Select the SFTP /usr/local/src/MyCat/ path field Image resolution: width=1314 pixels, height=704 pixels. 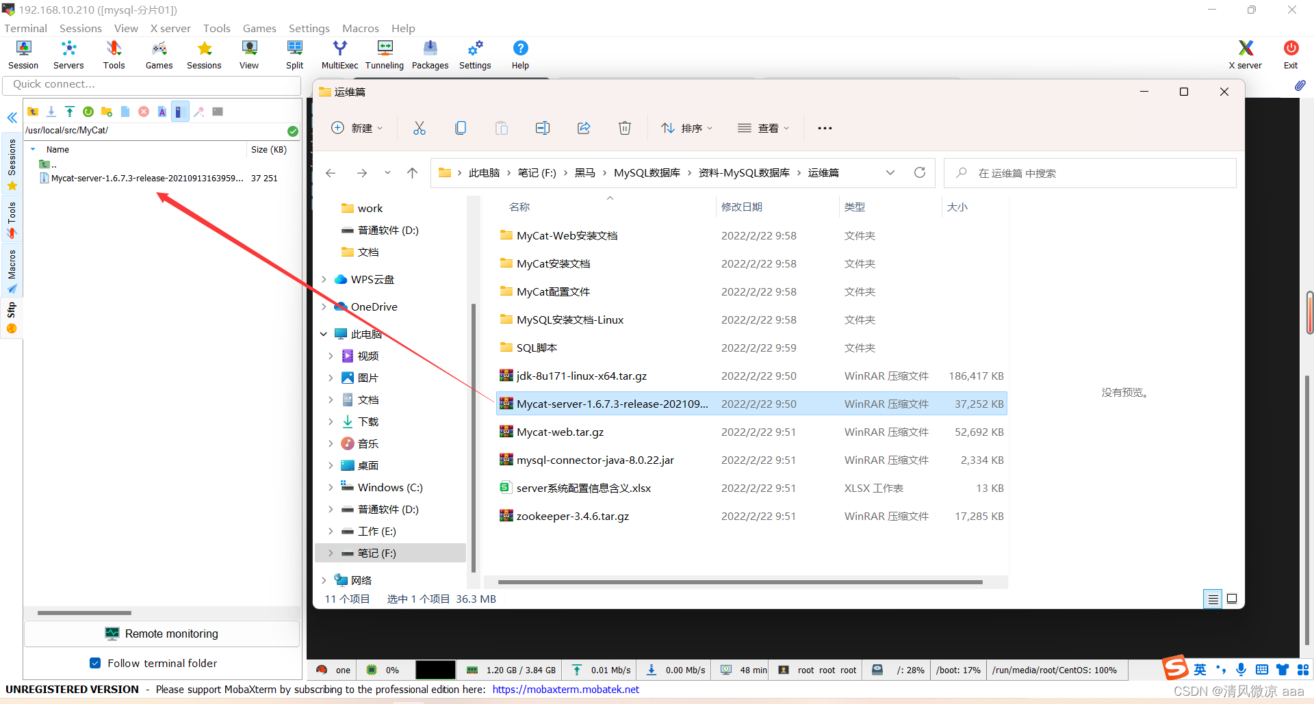click(155, 130)
